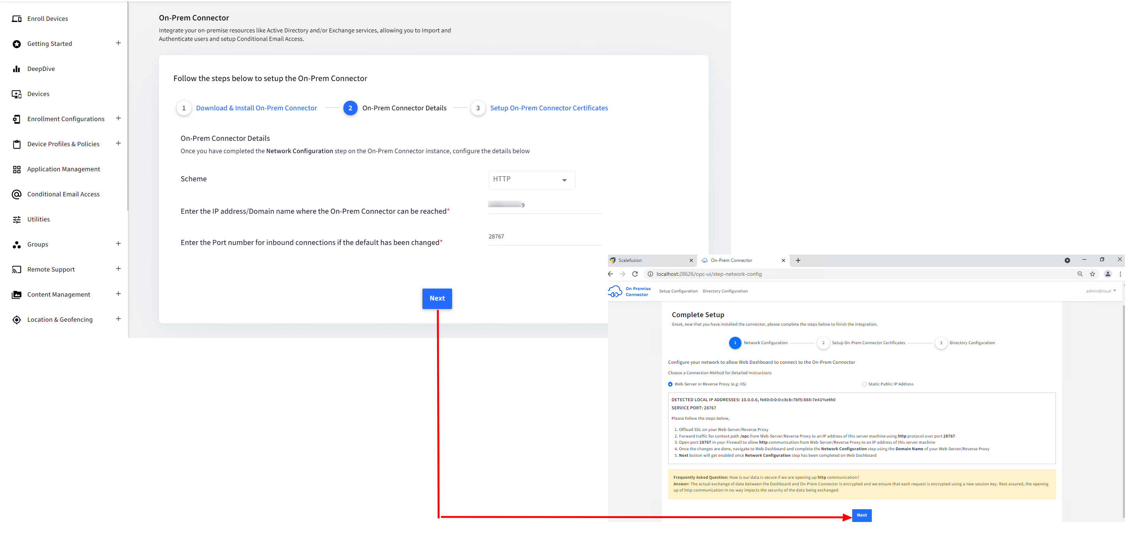The image size is (1138, 537).
Task: Open the Directory Configuration menu
Action: (x=725, y=291)
